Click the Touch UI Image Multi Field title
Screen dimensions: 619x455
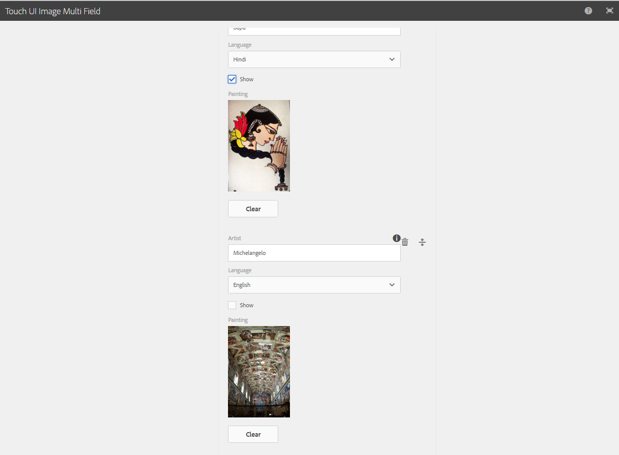click(x=52, y=11)
